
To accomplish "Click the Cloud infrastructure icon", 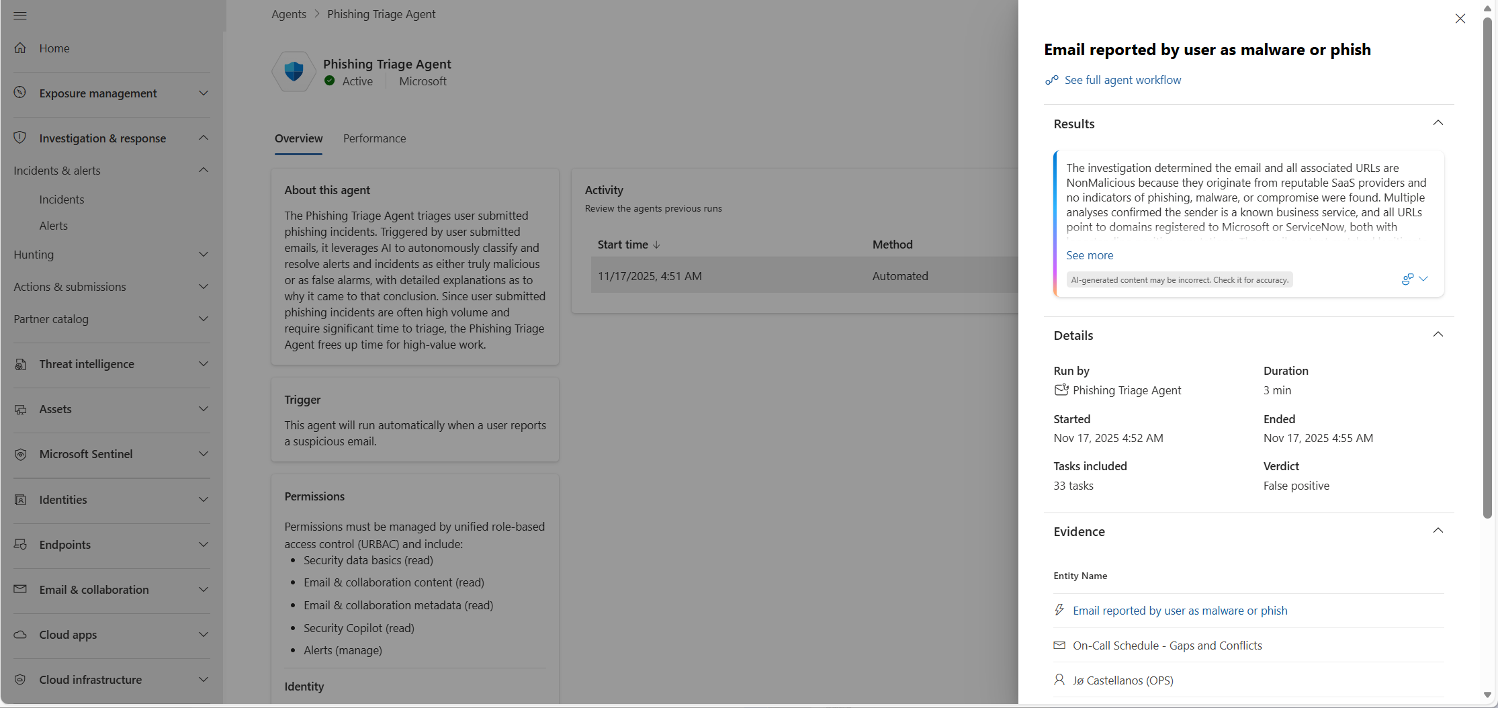I will 20,680.
